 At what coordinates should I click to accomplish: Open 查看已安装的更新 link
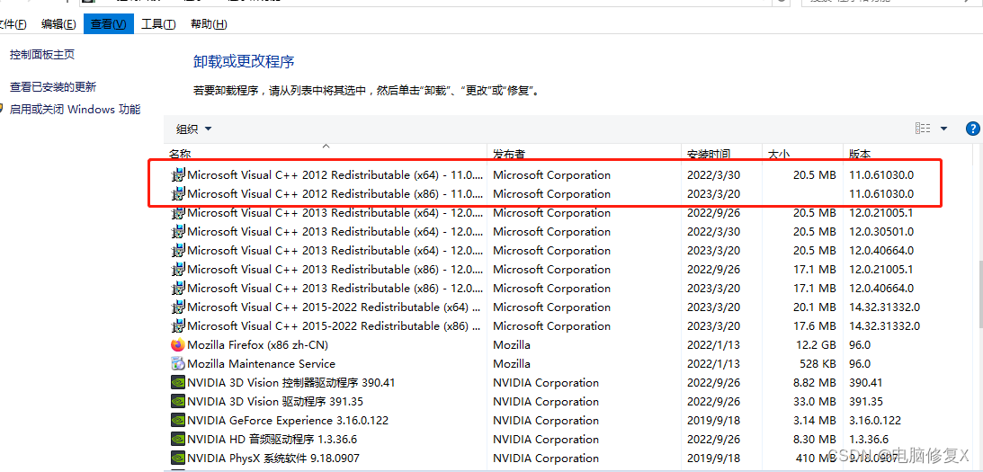[x=53, y=87]
